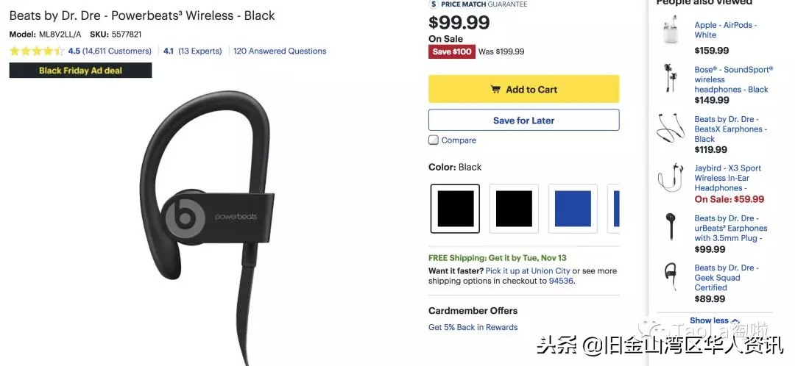Open the urBeats³ Earphones product thumbnail
Image resolution: width=795 pixels, height=366 pixels.
tap(671, 227)
